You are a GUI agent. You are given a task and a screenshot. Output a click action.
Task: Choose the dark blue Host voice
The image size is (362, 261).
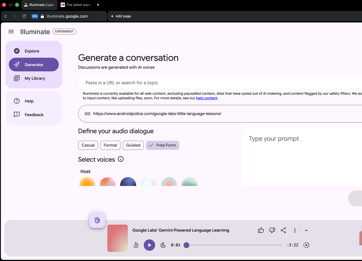[128, 182]
